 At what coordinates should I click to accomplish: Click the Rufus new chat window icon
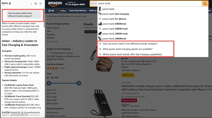click(x=36, y=4)
